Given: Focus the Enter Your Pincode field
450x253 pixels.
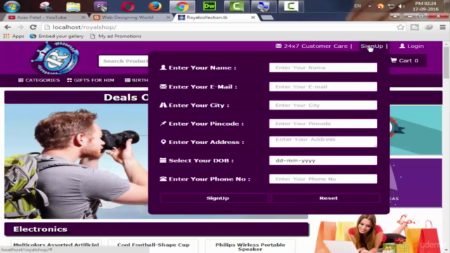Looking at the screenshot, I should (x=323, y=124).
